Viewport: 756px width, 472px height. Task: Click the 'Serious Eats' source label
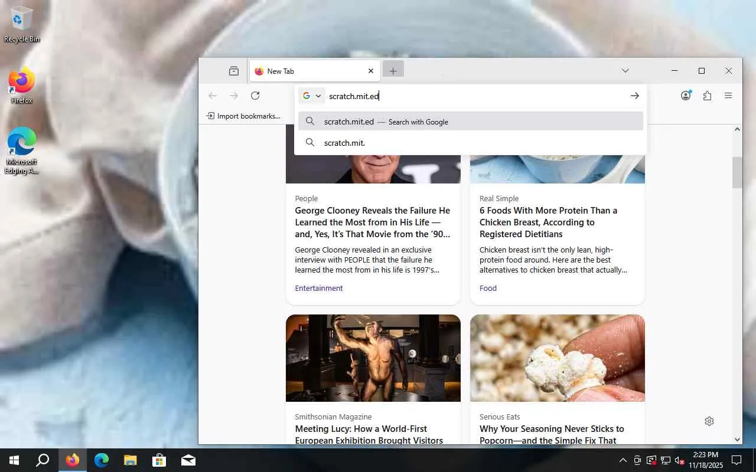[x=500, y=417]
